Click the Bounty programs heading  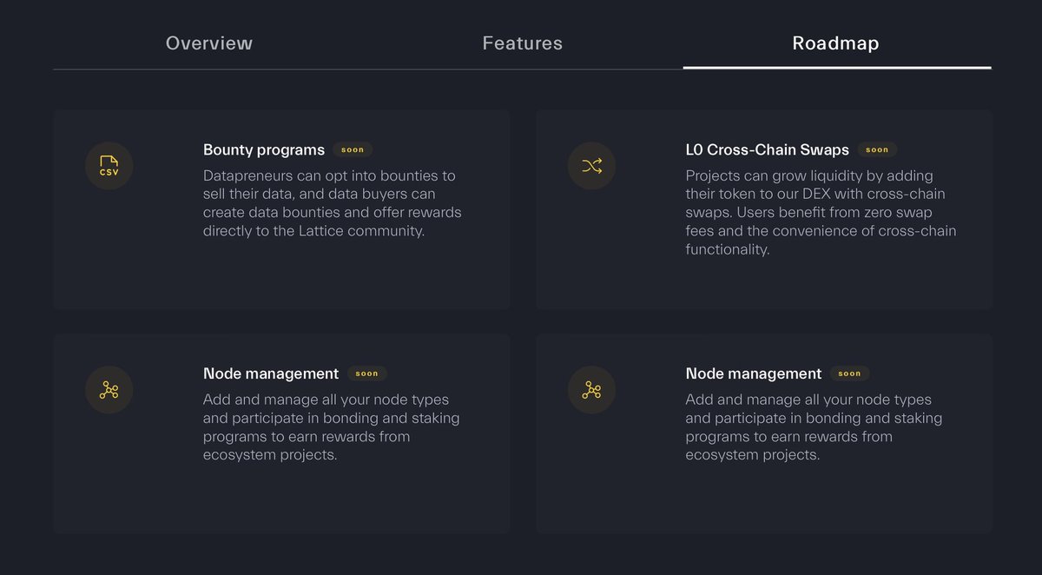[264, 150]
